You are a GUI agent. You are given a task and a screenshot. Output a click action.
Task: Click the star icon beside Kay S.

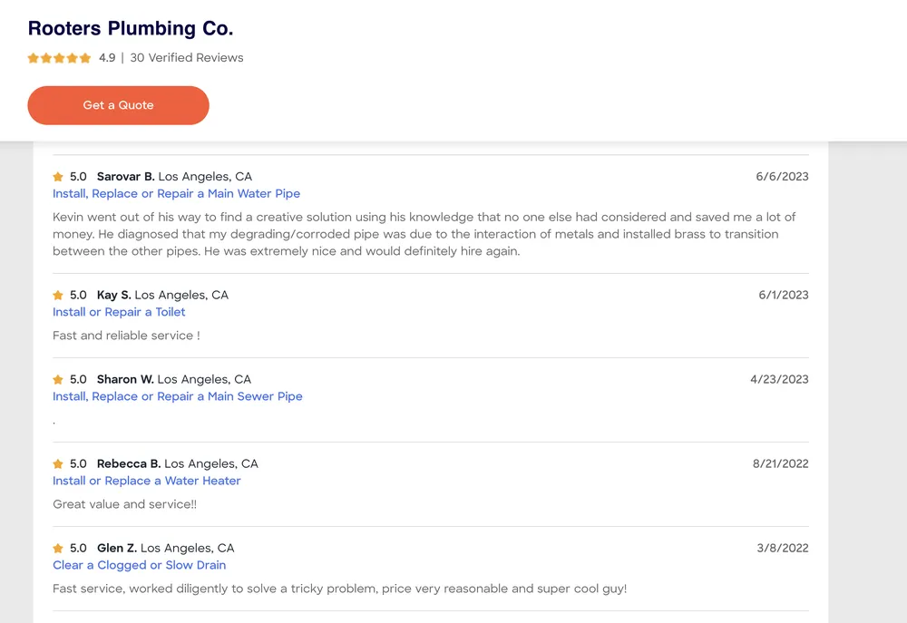click(x=58, y=296)
